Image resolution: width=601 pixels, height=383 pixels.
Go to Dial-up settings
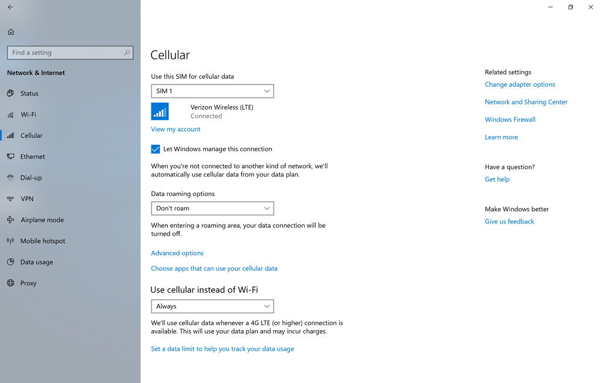tap(70, 177)
